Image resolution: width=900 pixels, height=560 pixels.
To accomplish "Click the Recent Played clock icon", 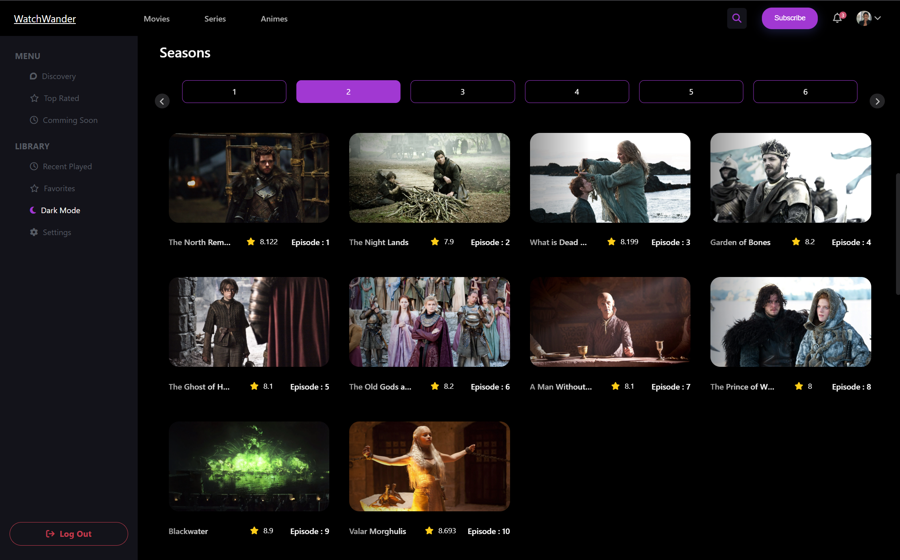I will [34, 166].
